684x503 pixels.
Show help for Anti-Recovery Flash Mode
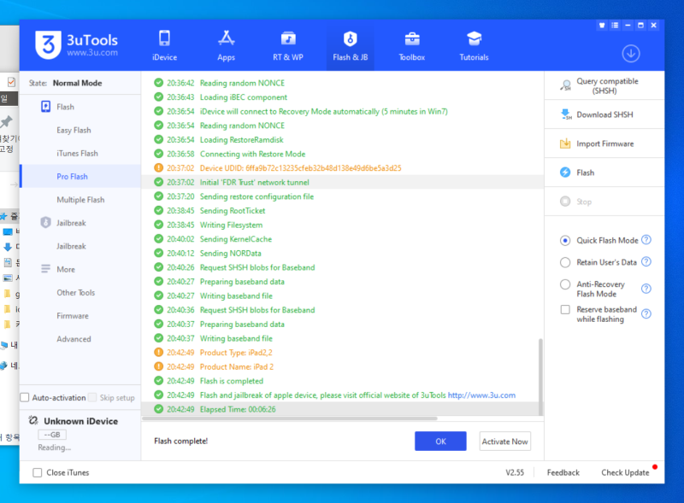pyautogui.click(x=646, y=289)
